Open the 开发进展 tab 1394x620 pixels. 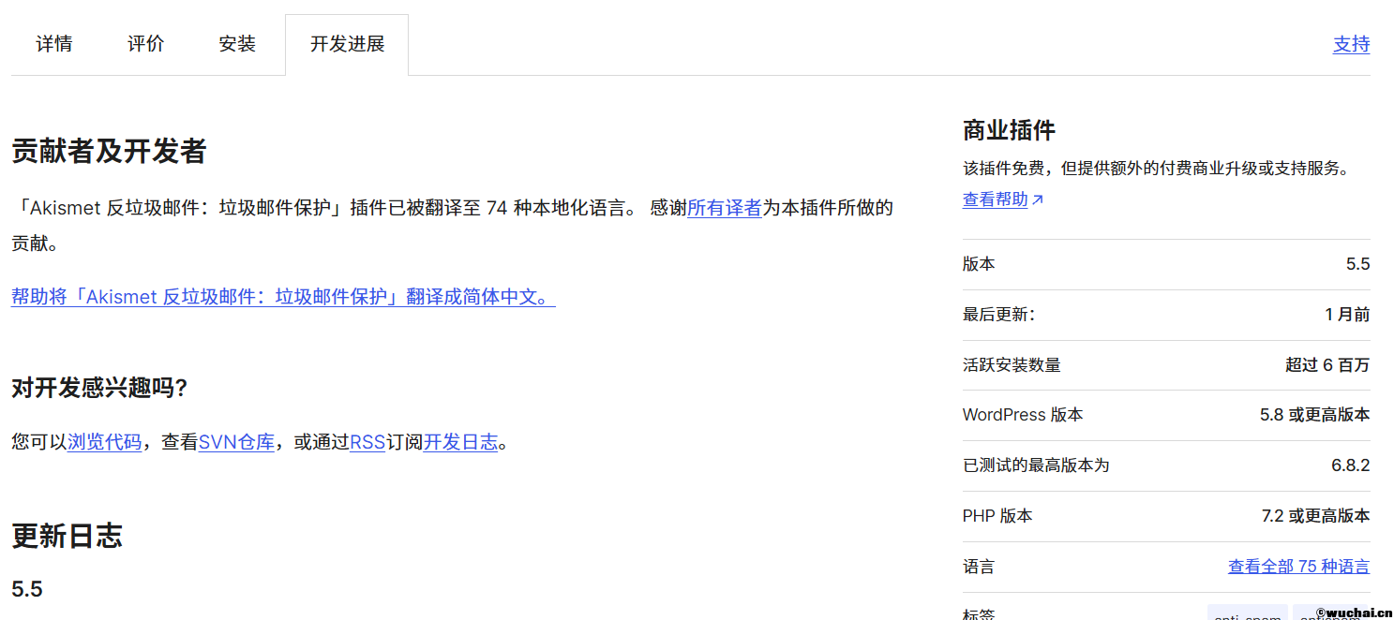point(347,44)
